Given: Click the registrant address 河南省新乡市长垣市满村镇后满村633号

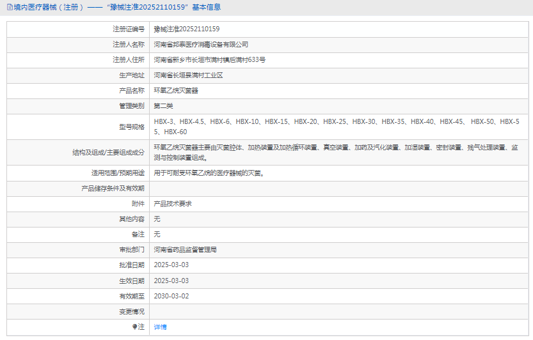Looking at the screenshot, I should 209,60.
